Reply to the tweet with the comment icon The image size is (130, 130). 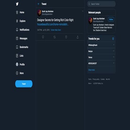(43, 37)
